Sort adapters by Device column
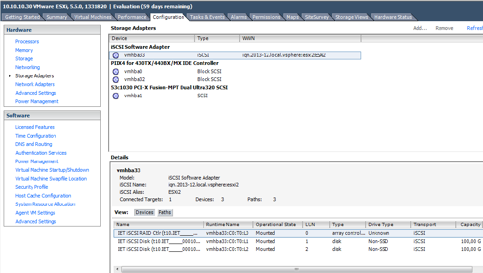 tap(151, 38)
